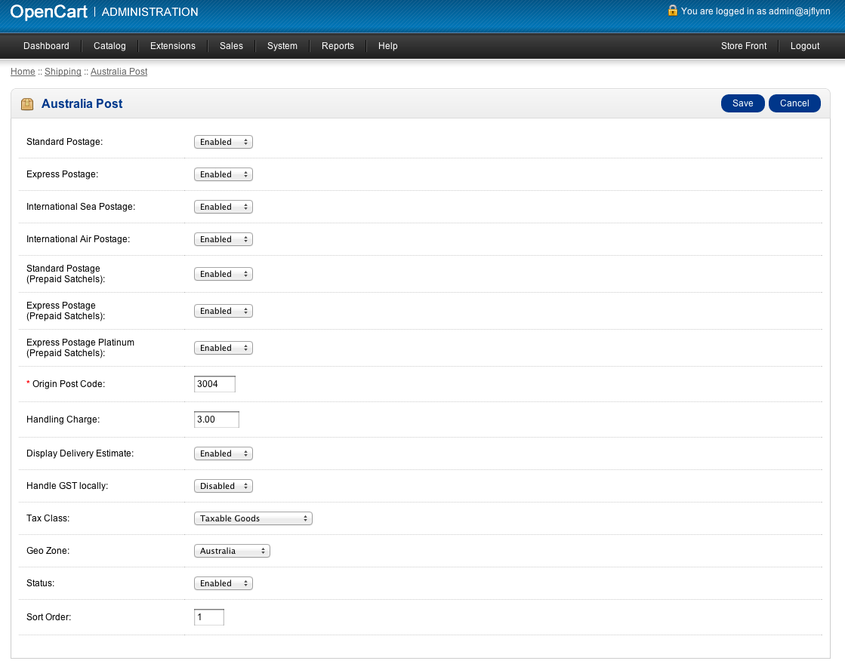Screen dimensions: 845x667
Task: Cancel editing Australia Post settings
Action: (794, 103)
